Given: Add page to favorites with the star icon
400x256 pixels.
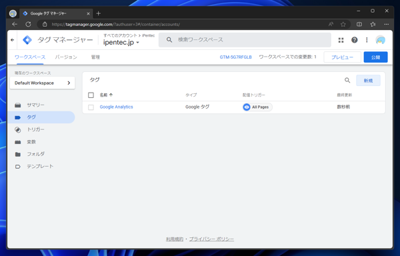Looking at the screenshot, I should click(343, 24).
